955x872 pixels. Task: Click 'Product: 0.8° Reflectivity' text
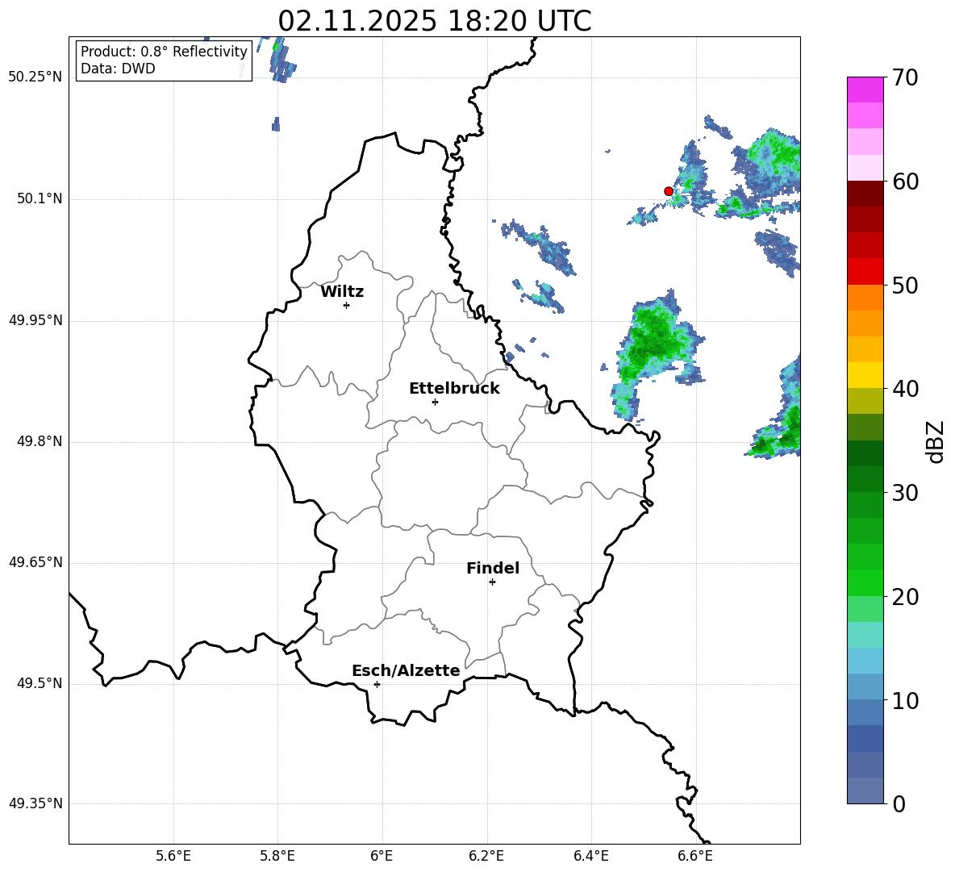[164, 52]
